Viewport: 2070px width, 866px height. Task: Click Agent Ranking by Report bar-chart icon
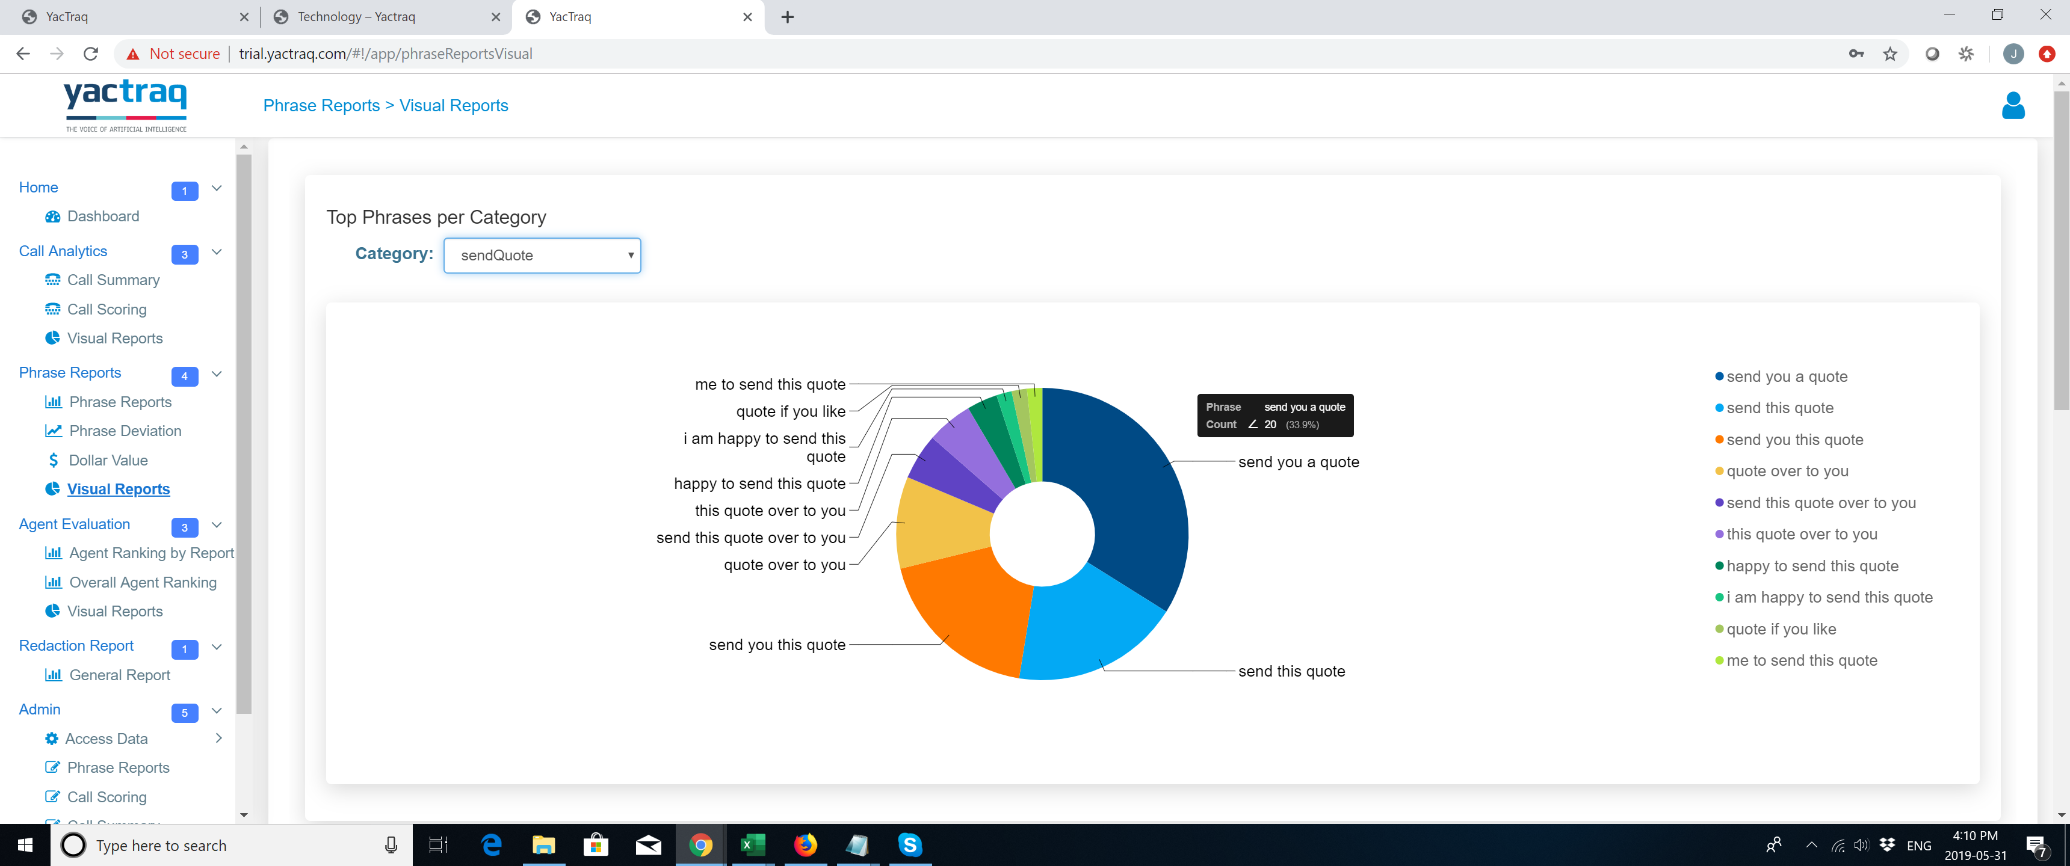pyautogui.click(x=53, y=553)
